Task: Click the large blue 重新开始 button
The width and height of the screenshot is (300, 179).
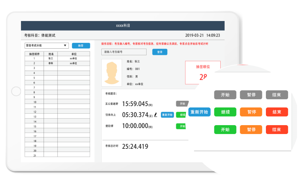Action: coord(199,112)
